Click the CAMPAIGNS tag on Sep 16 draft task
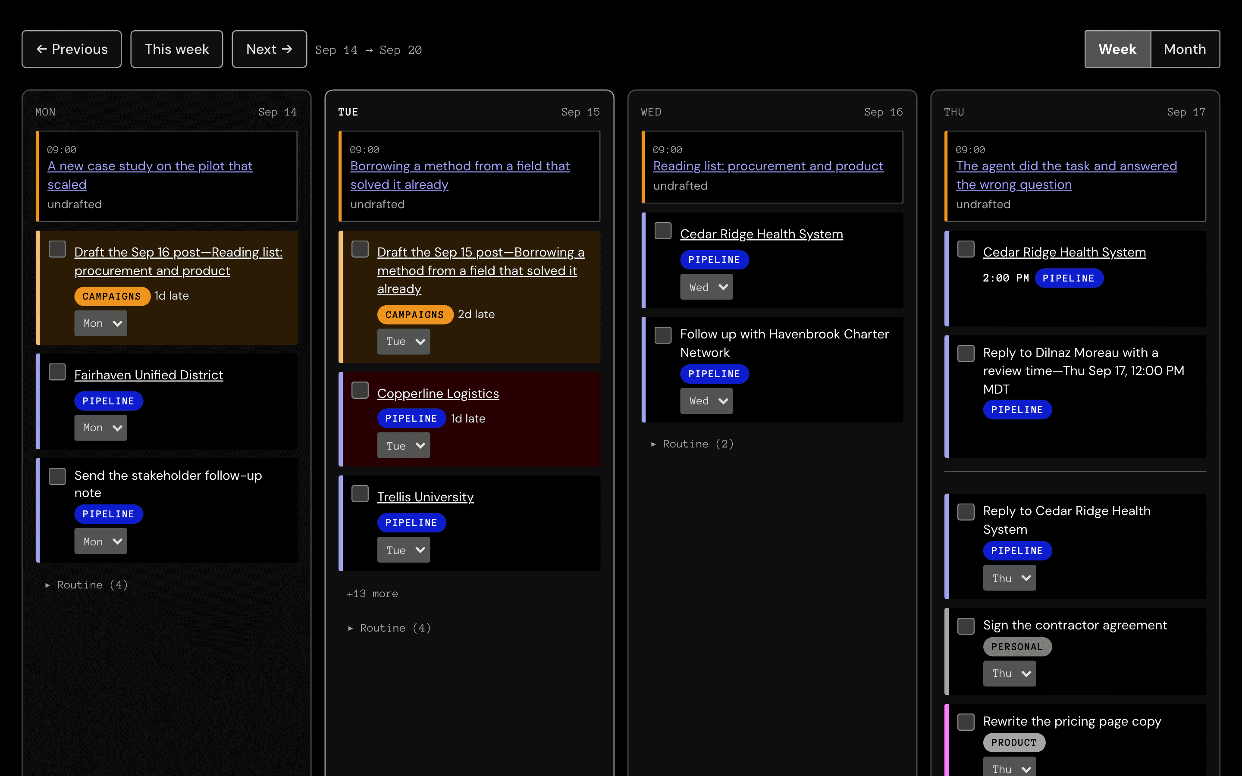This screenshot has width=1242, height=776. pos(112,296)
